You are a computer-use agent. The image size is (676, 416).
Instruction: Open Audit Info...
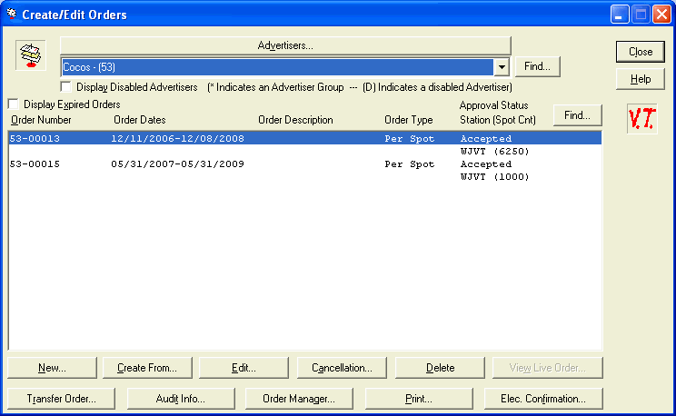[x=181, y=399]
